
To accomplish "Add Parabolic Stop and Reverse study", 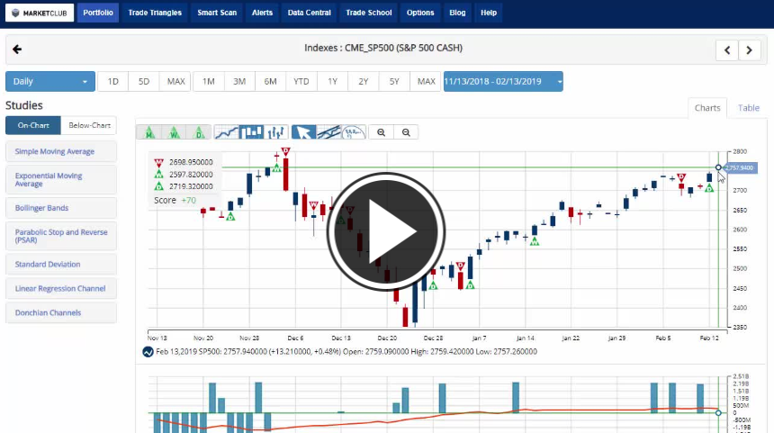I will point(61,236).
